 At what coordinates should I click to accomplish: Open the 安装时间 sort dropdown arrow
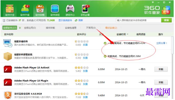(128, 34)
